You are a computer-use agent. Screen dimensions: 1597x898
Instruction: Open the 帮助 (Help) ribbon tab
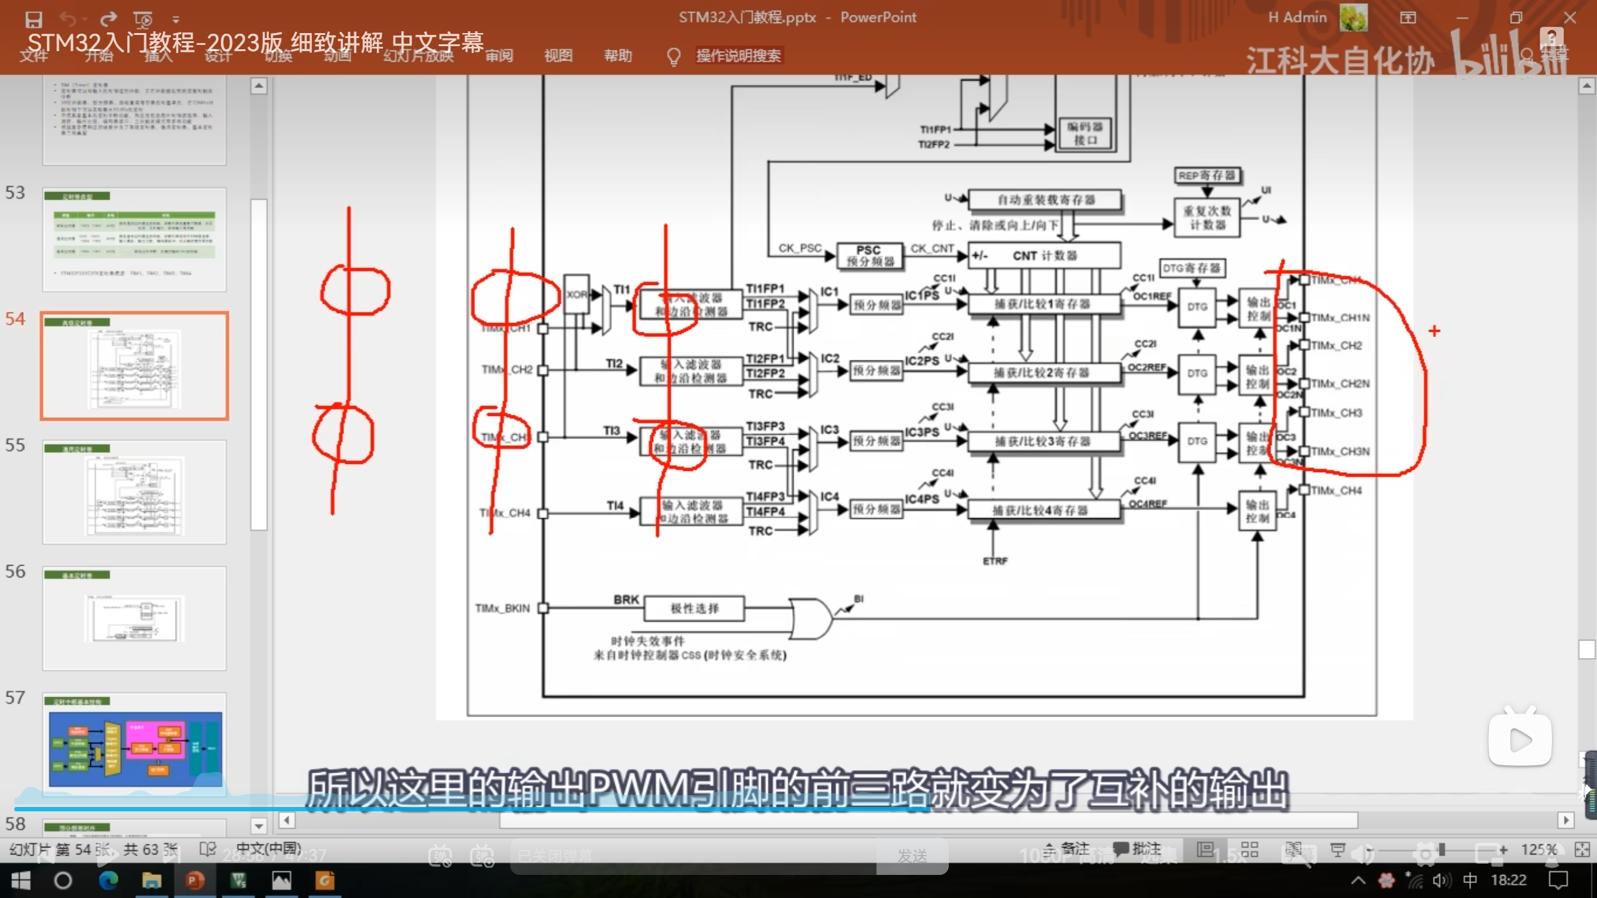coord(618,56)
